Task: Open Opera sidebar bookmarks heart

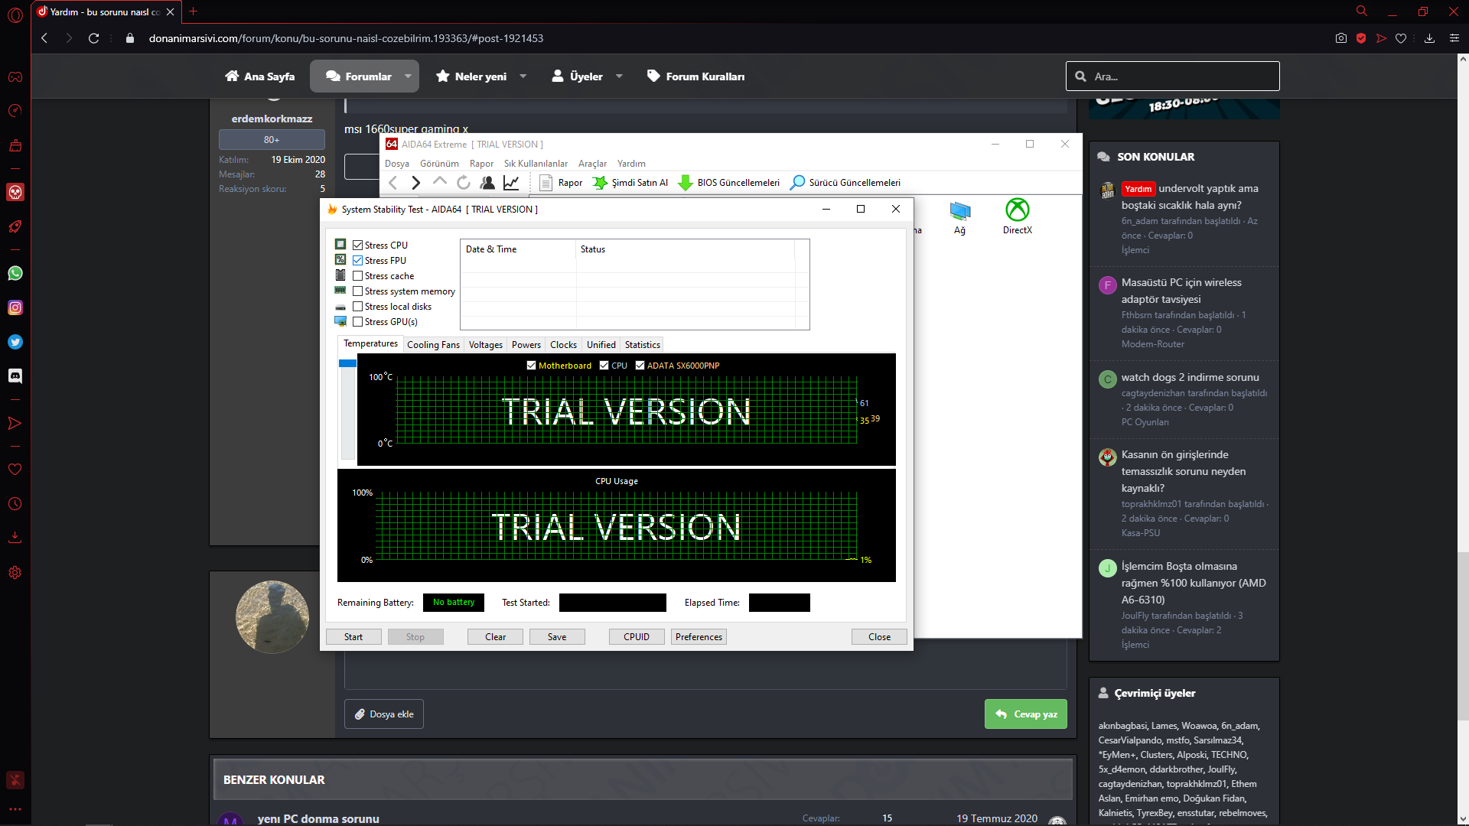Action: [15, 470]
